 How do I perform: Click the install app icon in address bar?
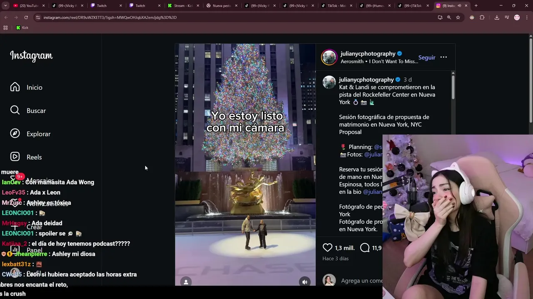click(x=440, y=17)
